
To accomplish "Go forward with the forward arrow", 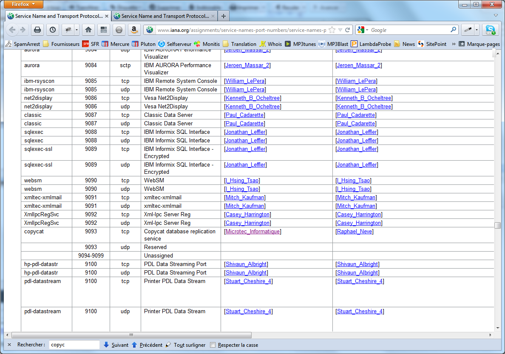I will click(23, 30).
